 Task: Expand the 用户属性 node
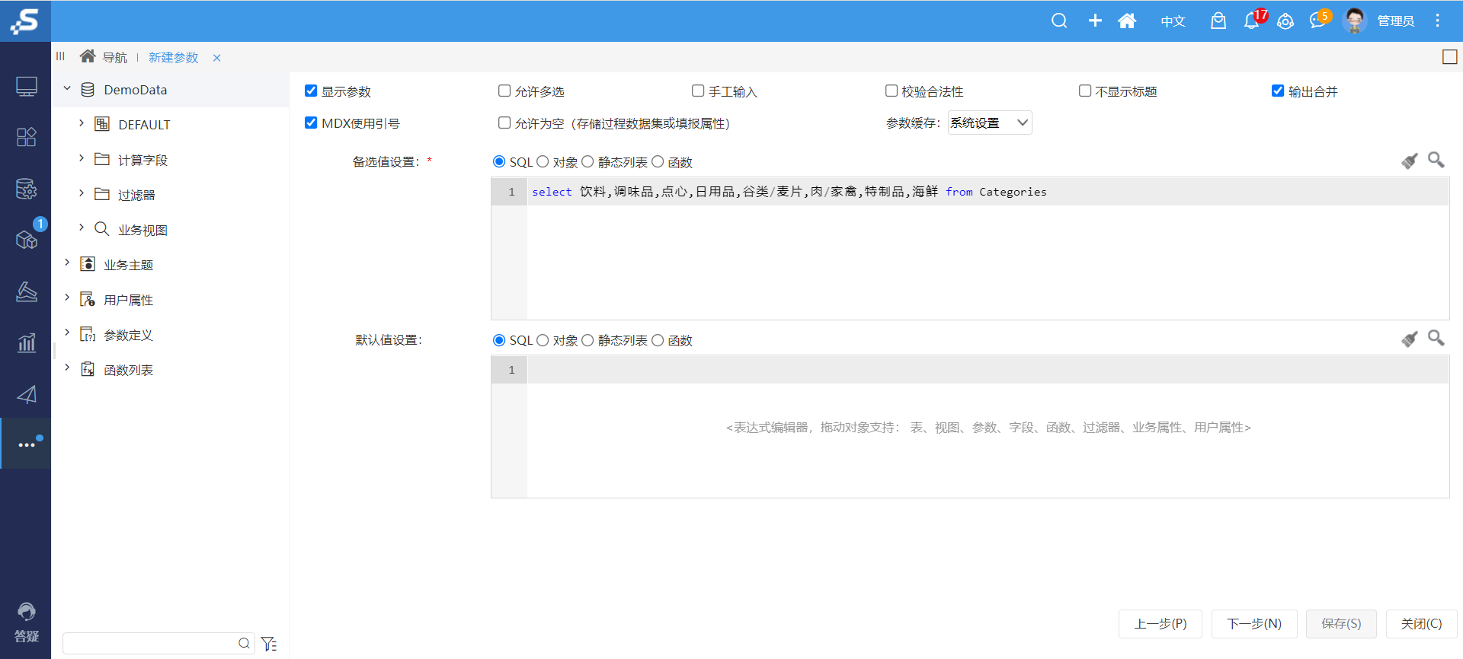tap(67, 298)
